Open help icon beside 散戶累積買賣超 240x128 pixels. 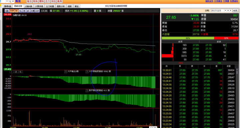87,90
